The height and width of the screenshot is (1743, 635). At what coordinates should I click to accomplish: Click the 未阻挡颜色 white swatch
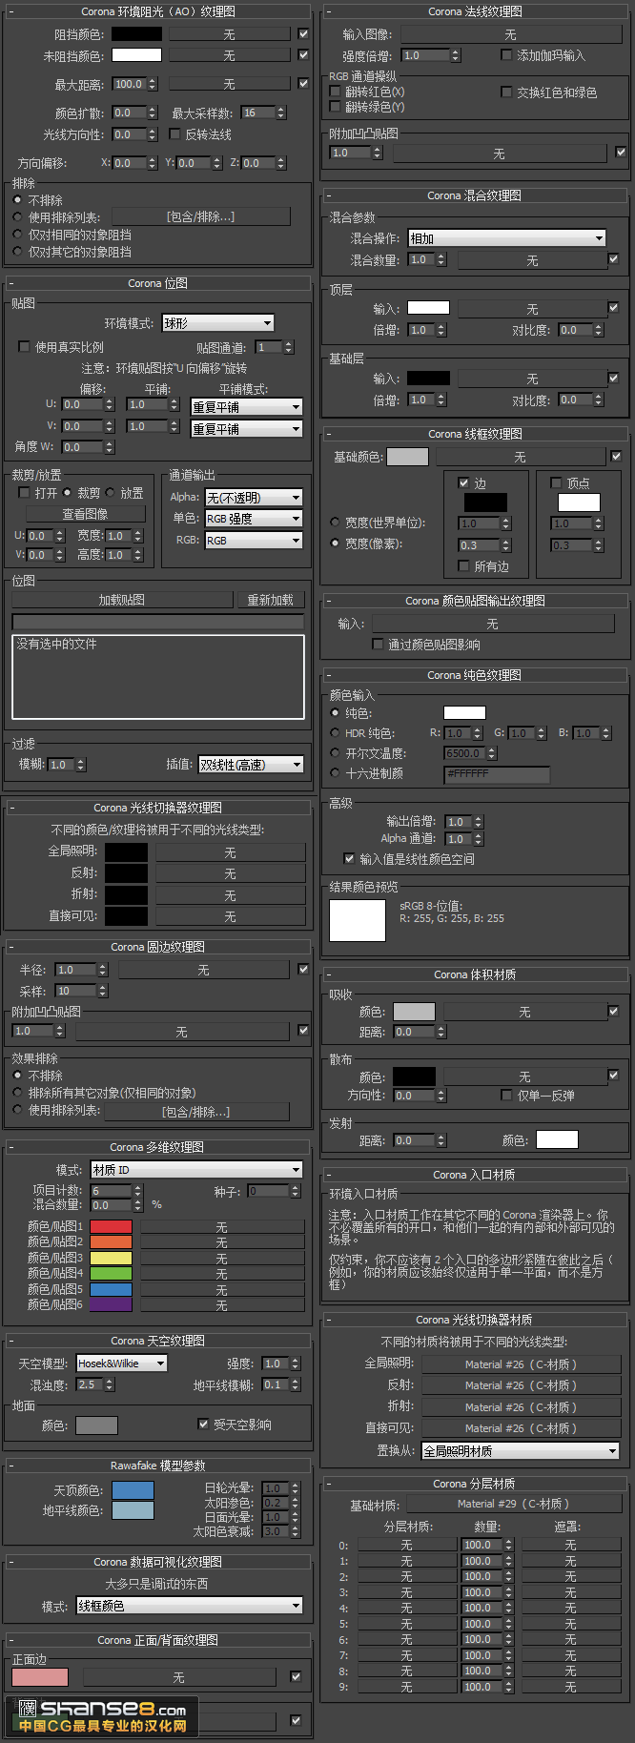point(136,55)
